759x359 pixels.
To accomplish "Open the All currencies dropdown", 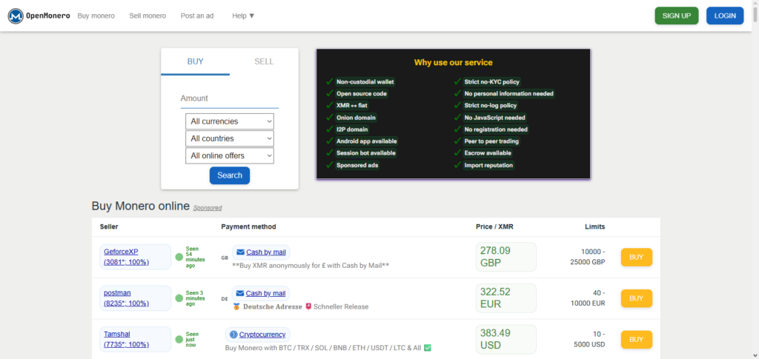I will coord(230,121).
